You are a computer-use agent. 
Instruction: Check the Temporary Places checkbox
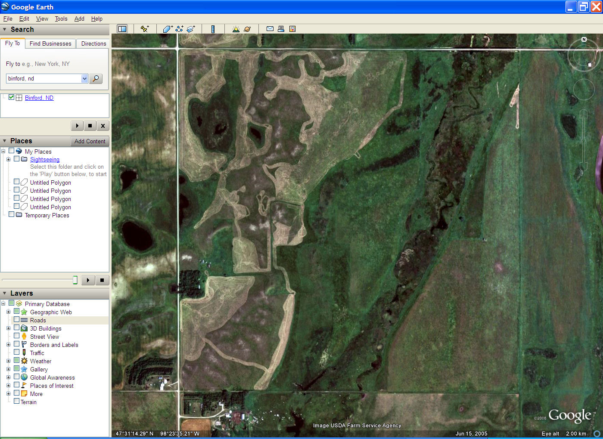12,214
